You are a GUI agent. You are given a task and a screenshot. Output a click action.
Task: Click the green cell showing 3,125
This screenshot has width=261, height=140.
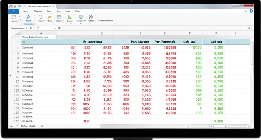(219, 113)
